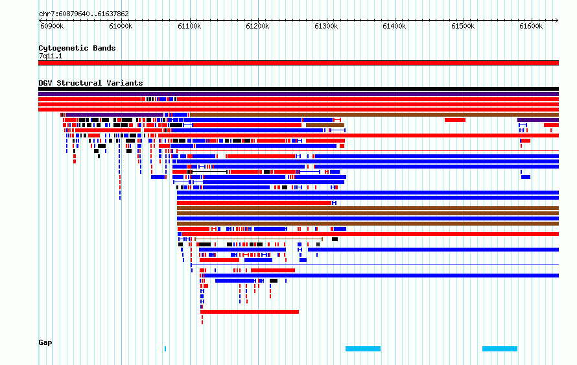Click the 61200k ruler label
This screenshot has height=365, width=577.
257,26
